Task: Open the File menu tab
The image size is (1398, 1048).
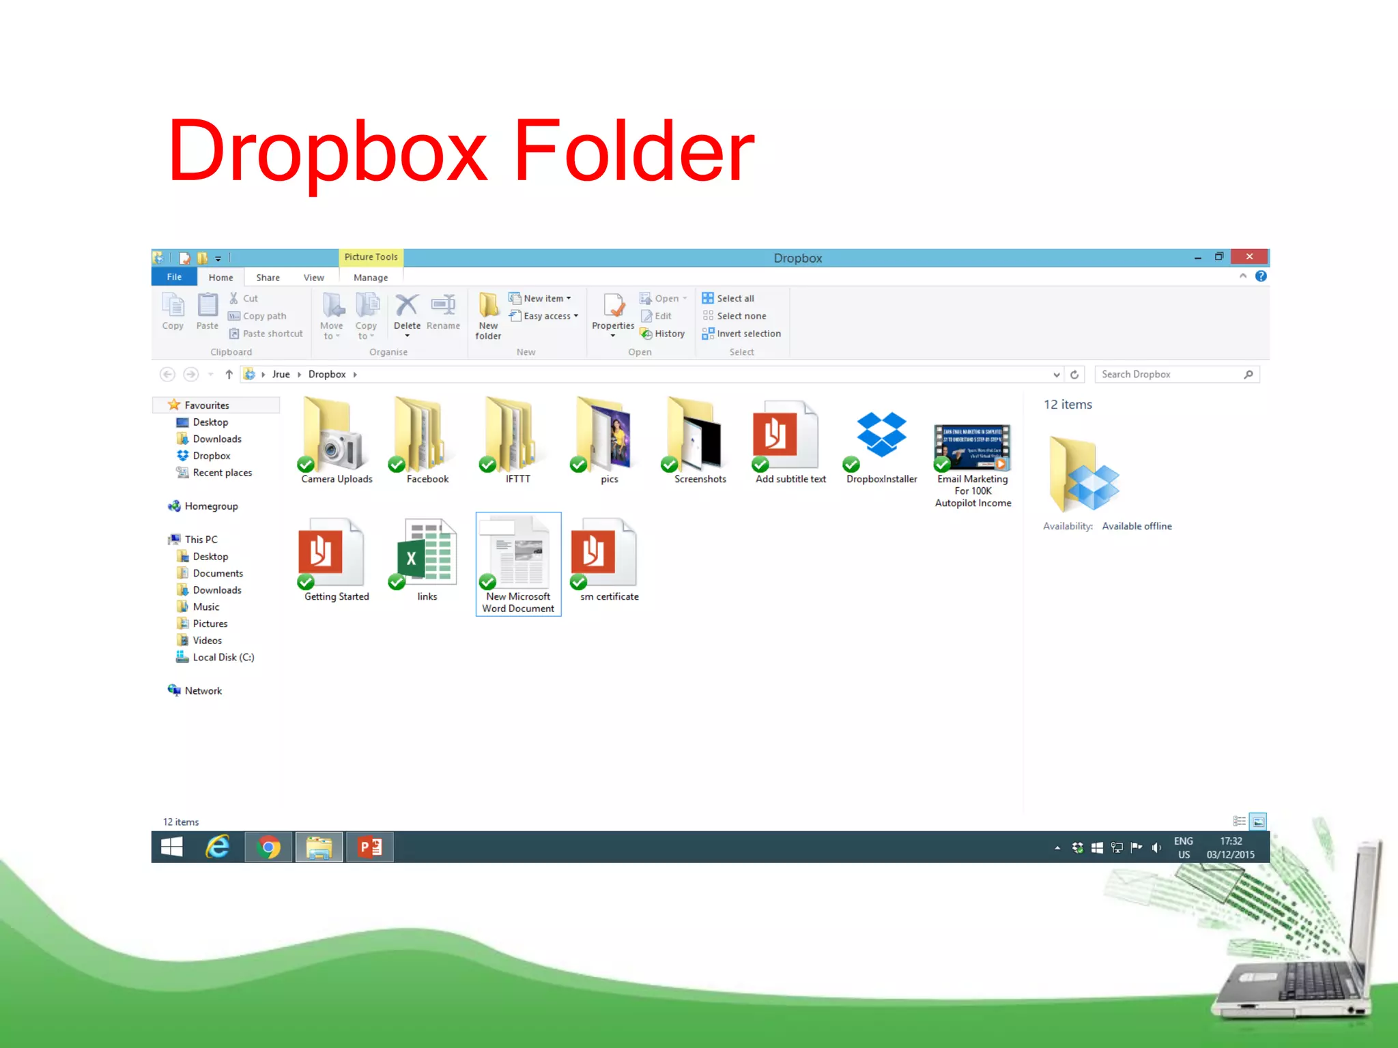Action: tap(174, 277)
